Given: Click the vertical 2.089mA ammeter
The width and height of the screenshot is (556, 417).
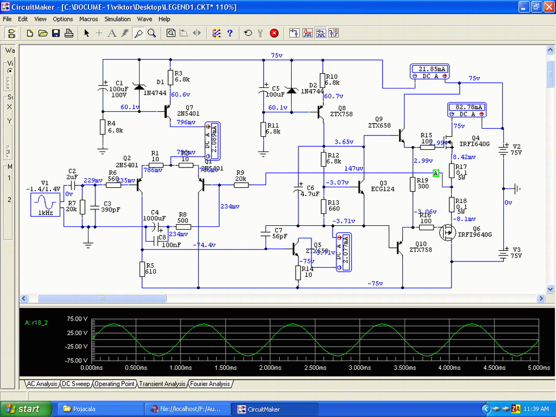Looking at the screenshot, I should point(212,141).
